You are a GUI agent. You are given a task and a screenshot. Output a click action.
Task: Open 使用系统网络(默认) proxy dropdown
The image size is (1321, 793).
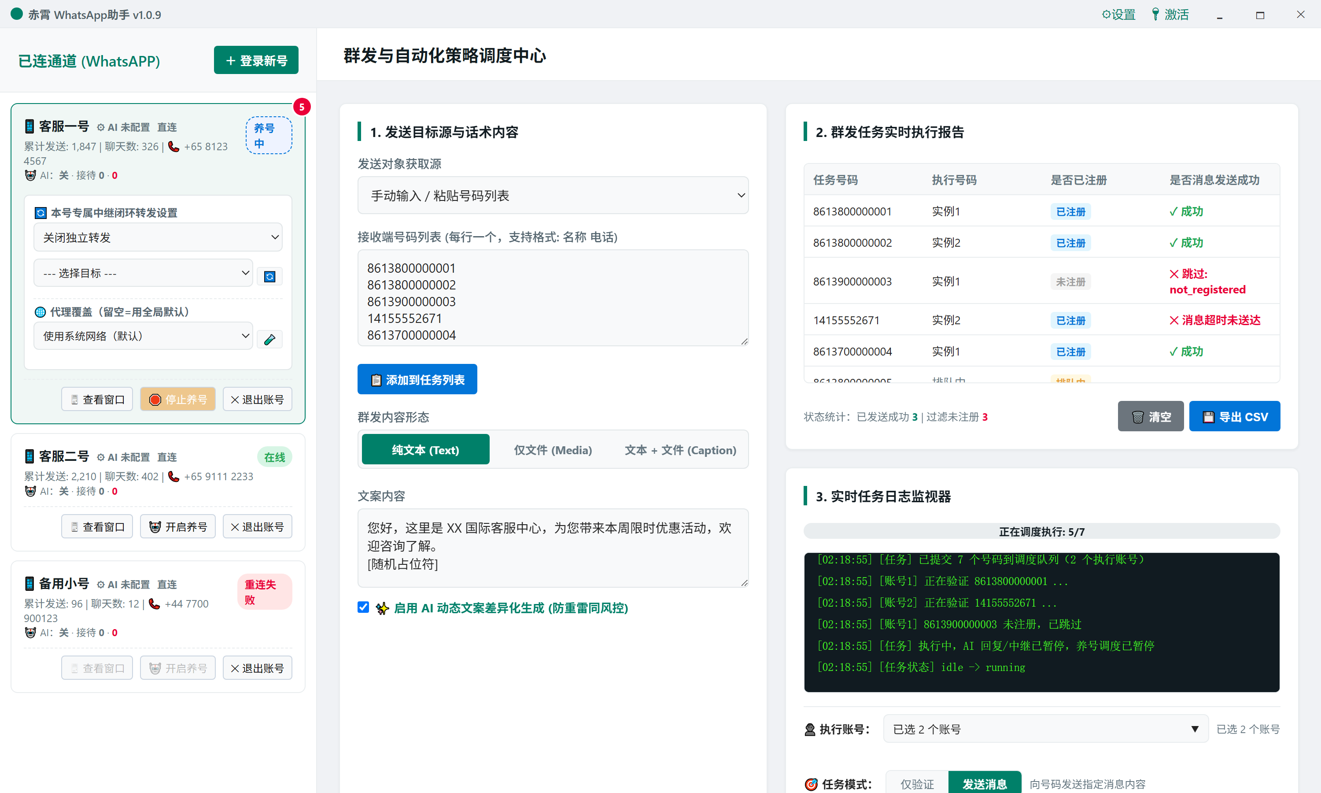143,336
